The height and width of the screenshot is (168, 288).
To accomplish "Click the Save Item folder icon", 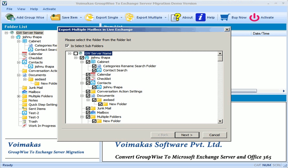I will pyautogui.click(x=55, y=17).
